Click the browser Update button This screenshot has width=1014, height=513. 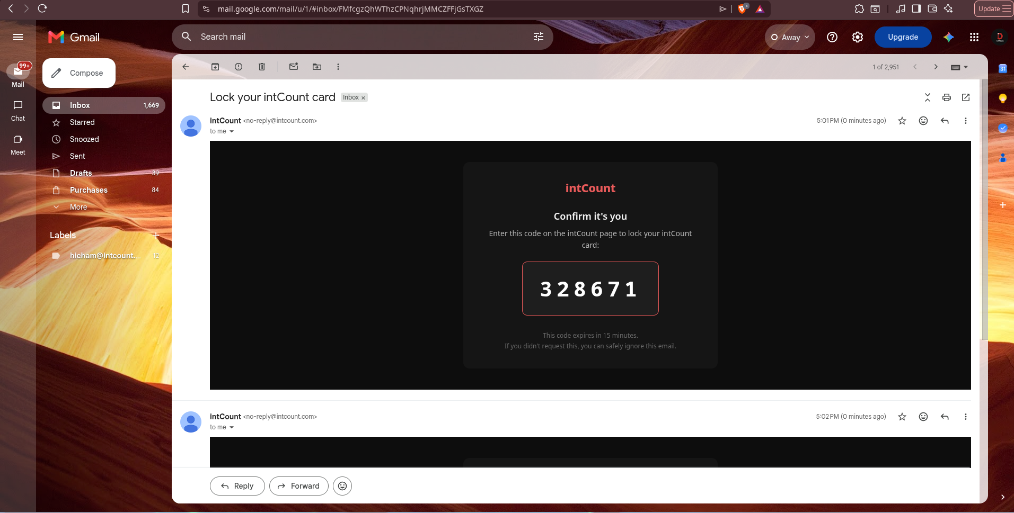pos(994,8)
